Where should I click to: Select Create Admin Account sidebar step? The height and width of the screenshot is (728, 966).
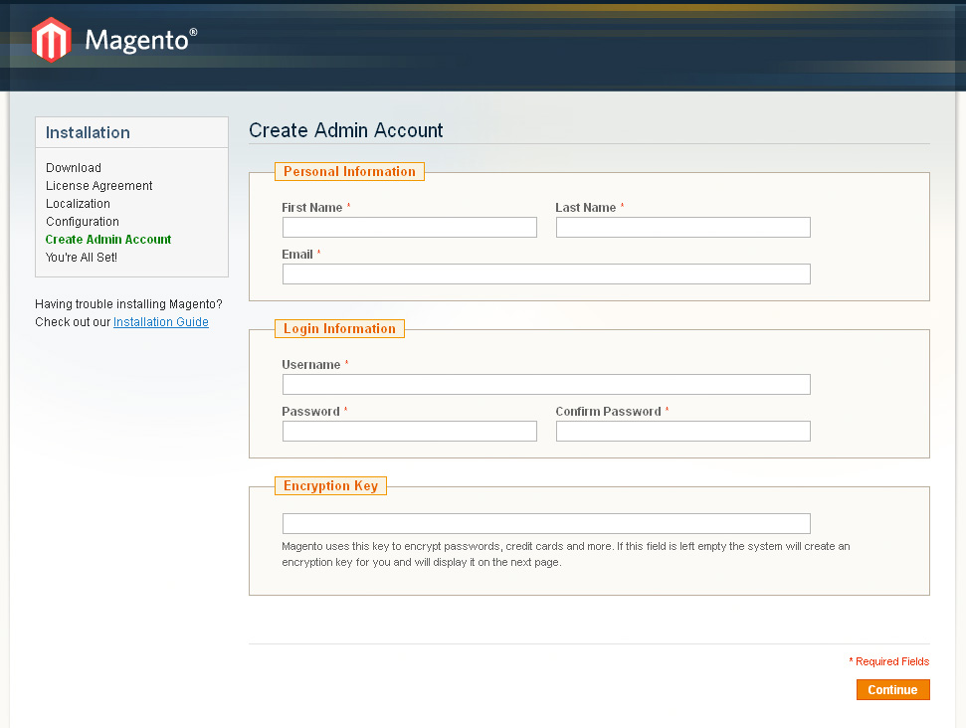pyautogui.click(x=107, y=239)
